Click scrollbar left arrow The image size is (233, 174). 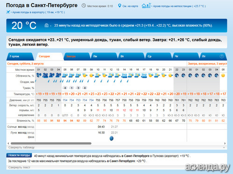[x=8, y=143]
